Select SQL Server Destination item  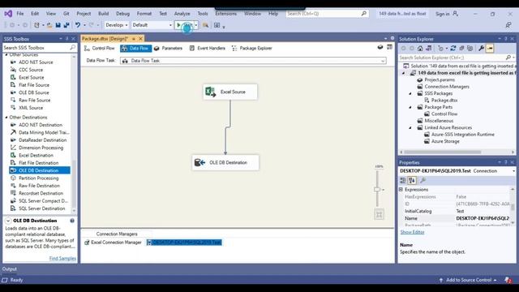(x=41, y=208)
